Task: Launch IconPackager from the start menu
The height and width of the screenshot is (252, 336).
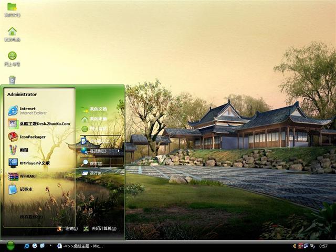Action: (27, 137)
